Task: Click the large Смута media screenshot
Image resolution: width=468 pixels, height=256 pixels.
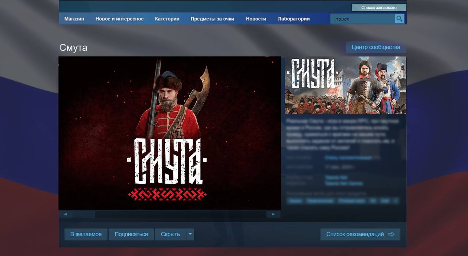Action: [x=170, y=133]
